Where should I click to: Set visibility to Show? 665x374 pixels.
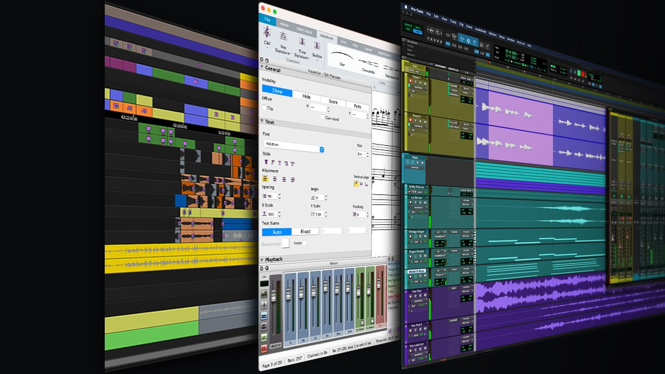coord(277,91)
